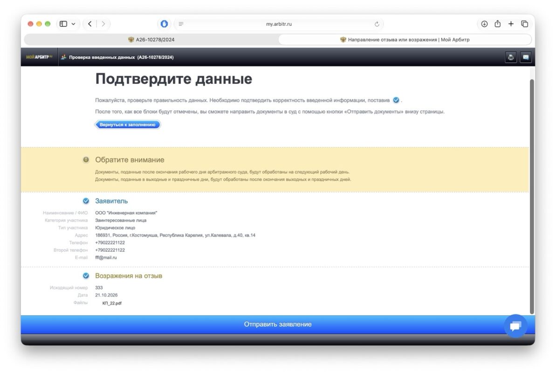The width and height of the screenshot is (556, 373).
Task: Open the chat bubble support widget
Action: (515, 326)
